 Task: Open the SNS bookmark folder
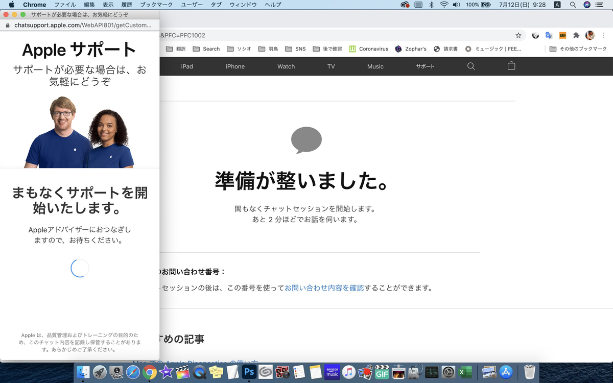[x=295, y=49]
